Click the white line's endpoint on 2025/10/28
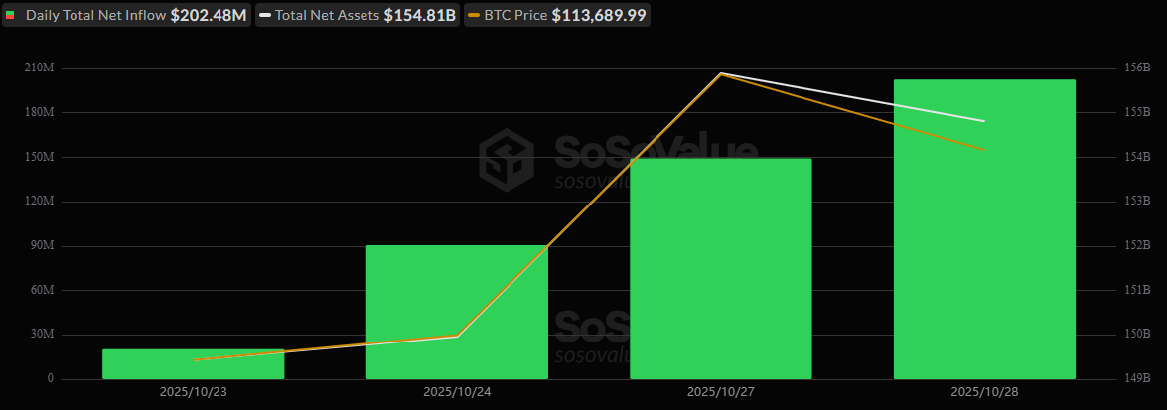This screenshot has height=410, width=1167. tap(984, 121)
